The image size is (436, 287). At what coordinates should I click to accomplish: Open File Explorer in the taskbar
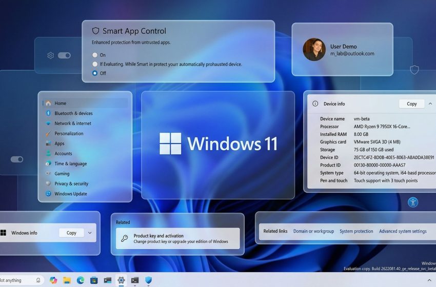point(67,280)
